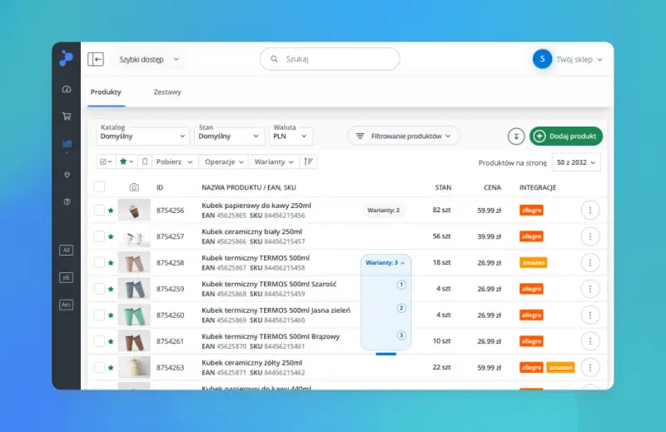
Task: Open orders via the shopping cart icon
Action: (67, 117)
